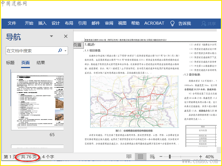Click the 共享 share button
Image resolution: width=222 pixels, height=166 pixels.
pyautogui.click(x=209, y=24)
